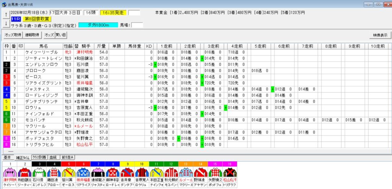Viewport: 392px width, 189px height.
Task: Open the オッズ button
Action: coord(49,35)
